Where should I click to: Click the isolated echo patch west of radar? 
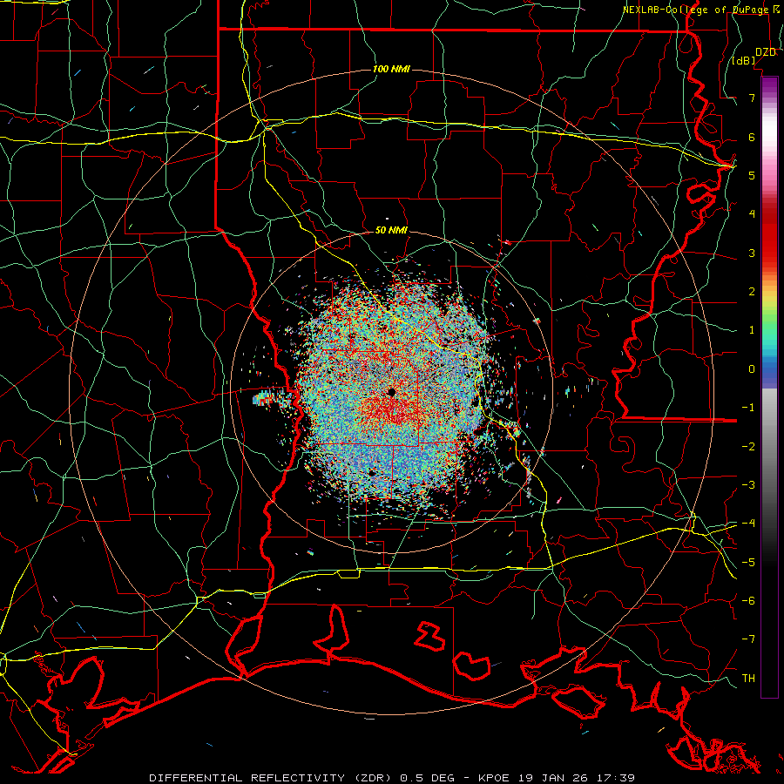(265, 398)
